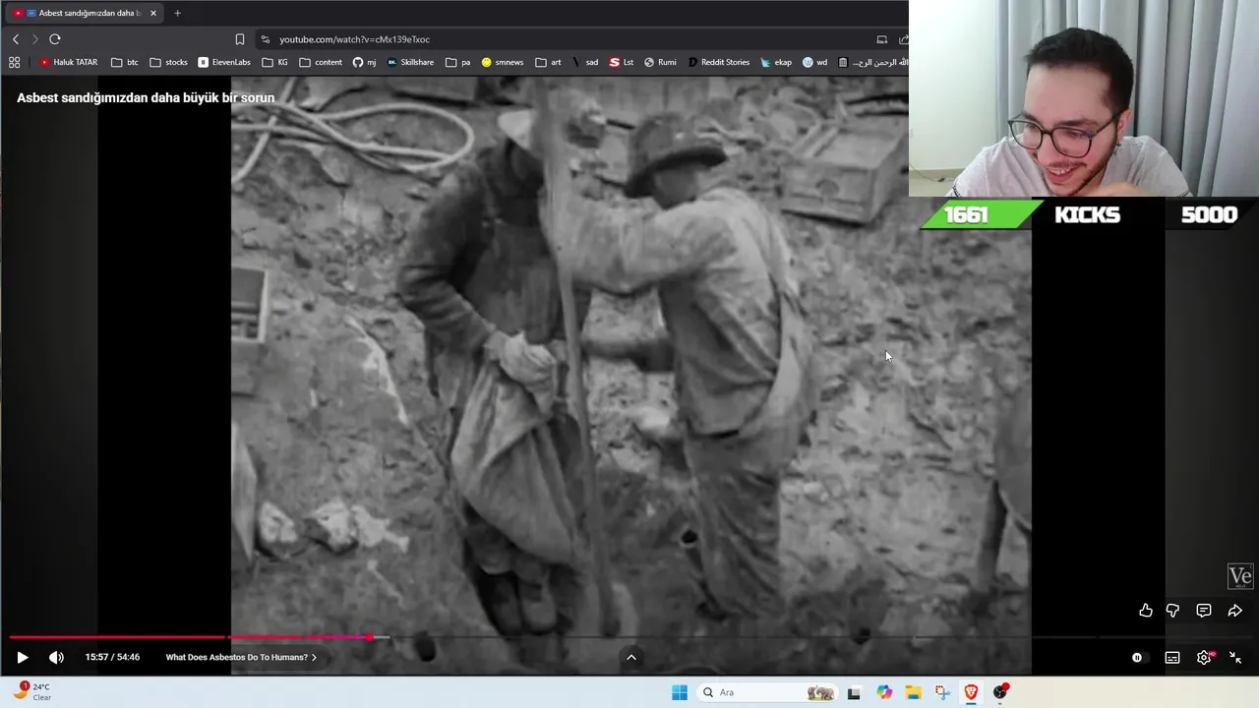The width and height of the screenshot is (1259, 708).
Task: Open the KG bookmarks folder
Action: [275, 62]
